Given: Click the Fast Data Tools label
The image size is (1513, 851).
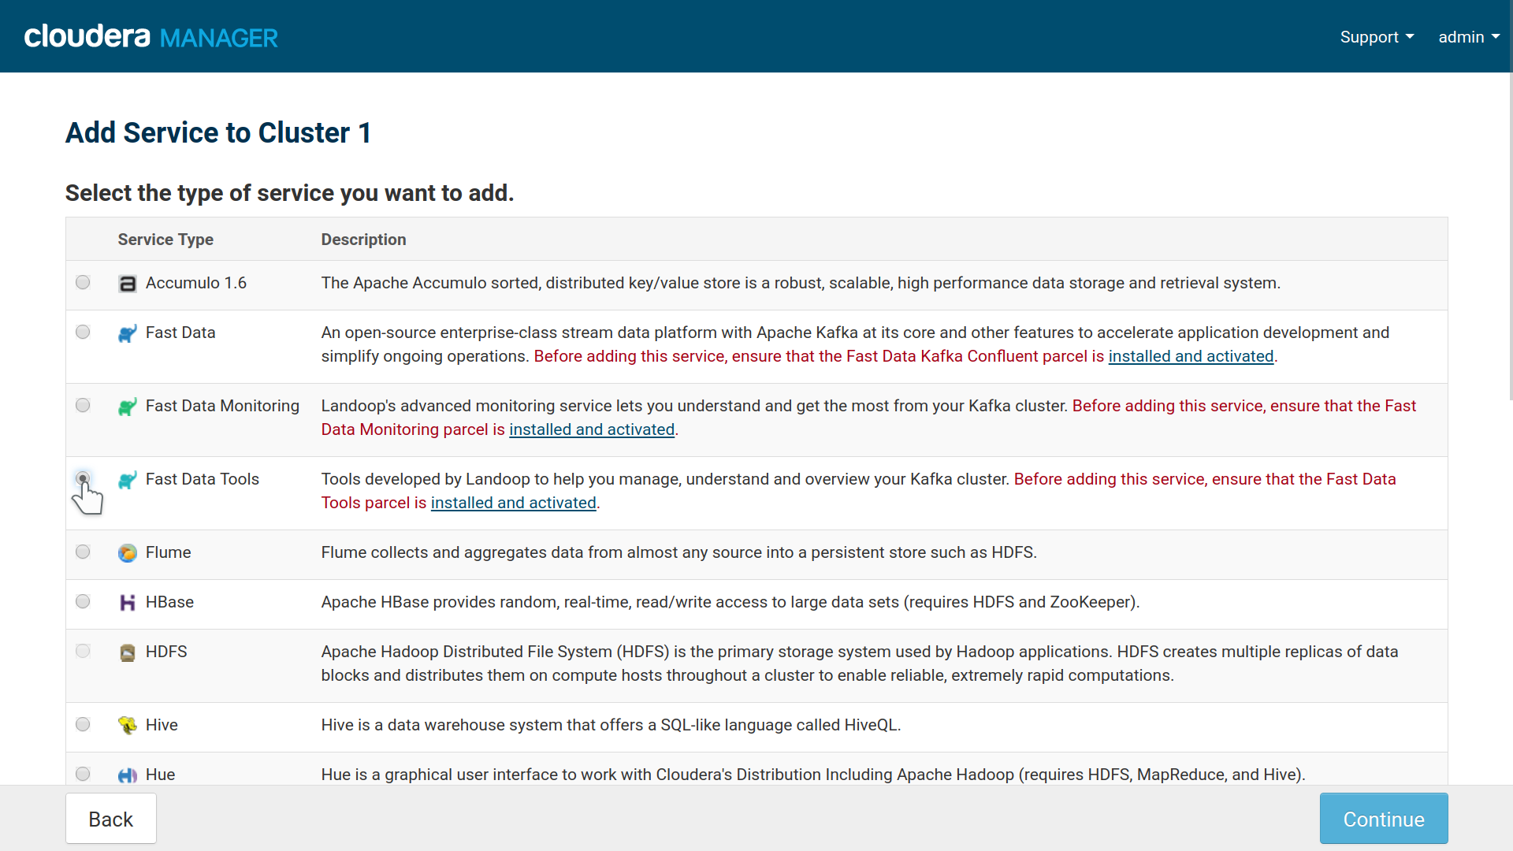Looking at the screenshot, I should (203, 479).
